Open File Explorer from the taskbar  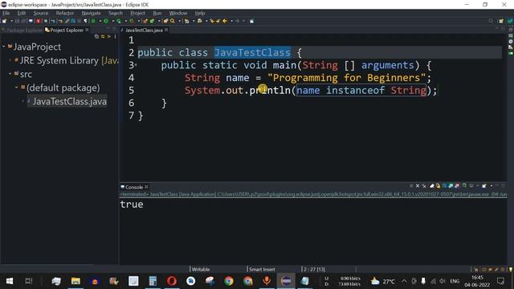pyautogui.click(x=75, y=281)
